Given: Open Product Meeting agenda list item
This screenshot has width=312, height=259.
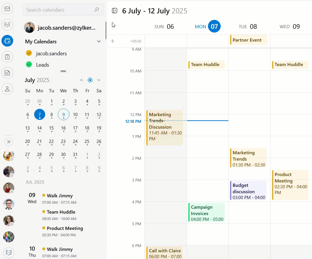Looking at the screenshot, I should tap(63, 231).
